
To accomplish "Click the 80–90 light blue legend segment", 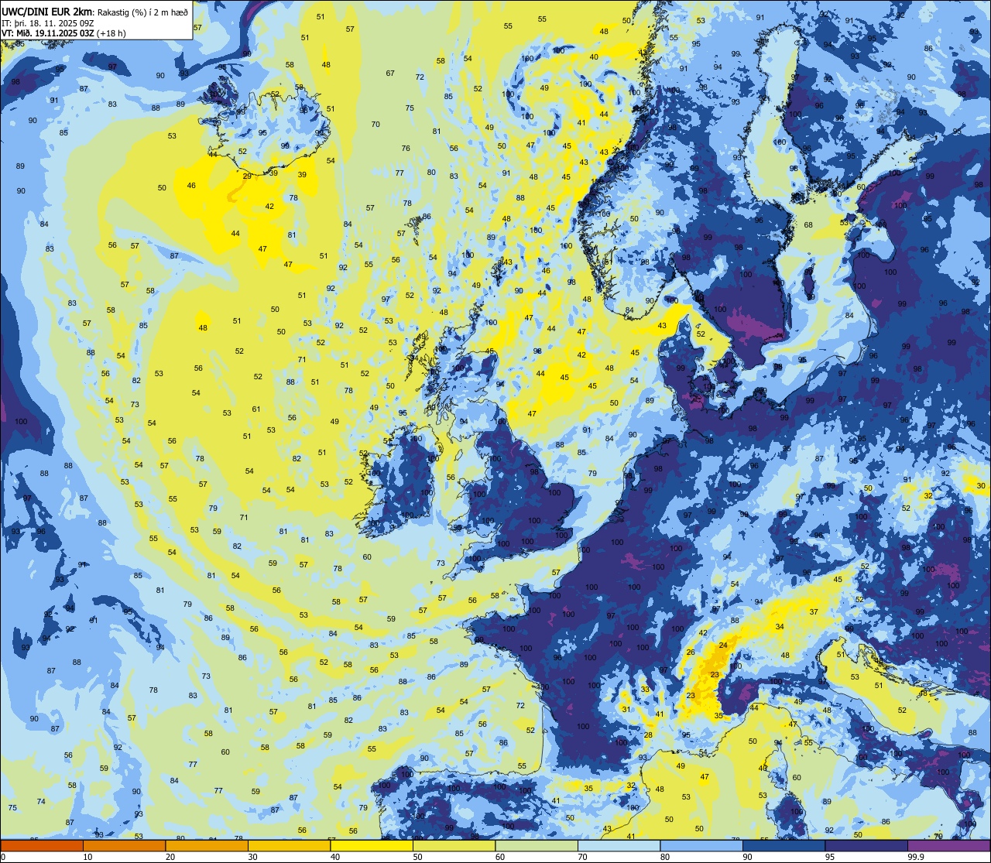I will coord(701,846).
